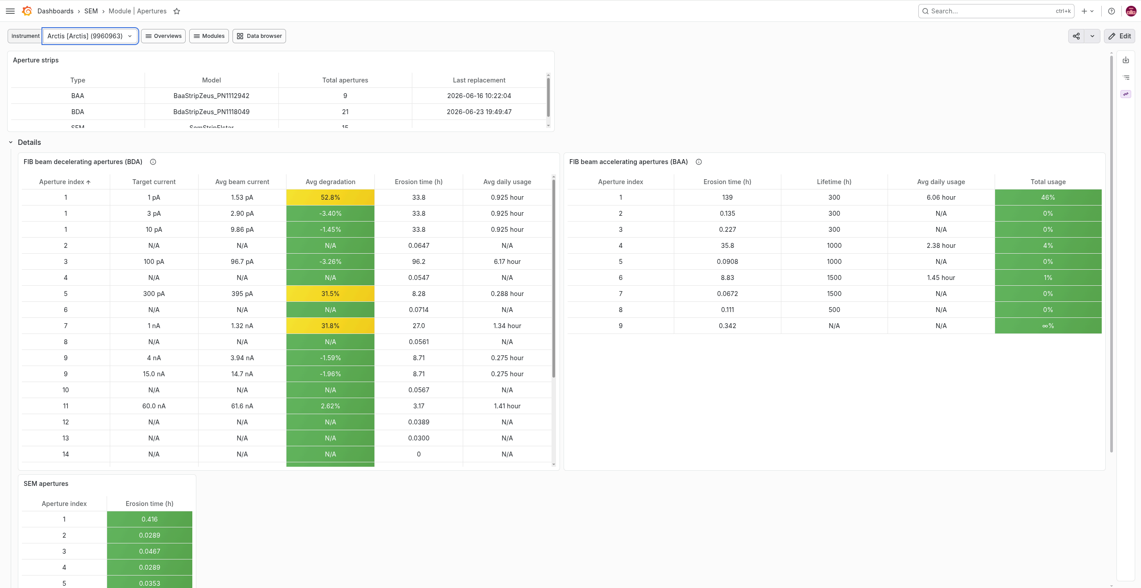The image size is (1141, 588).
Task: Open the Modules menu link
Action: pos(209,36)
